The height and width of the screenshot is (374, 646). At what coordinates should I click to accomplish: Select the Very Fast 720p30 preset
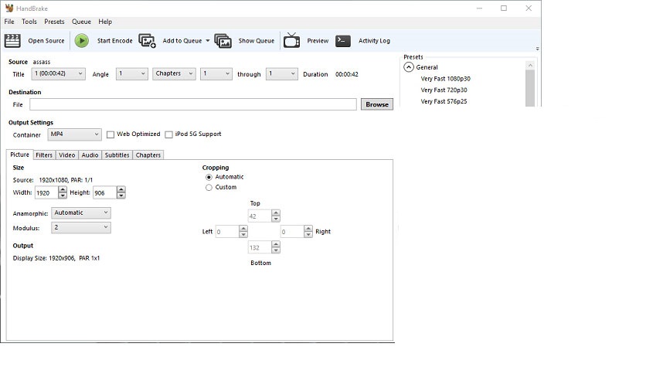[x=444, y=90]
